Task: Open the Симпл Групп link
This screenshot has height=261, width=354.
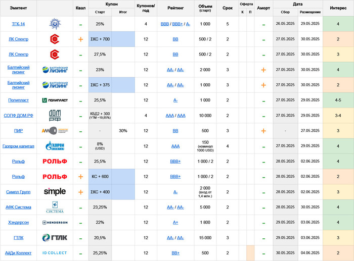Action: (18, 192)
